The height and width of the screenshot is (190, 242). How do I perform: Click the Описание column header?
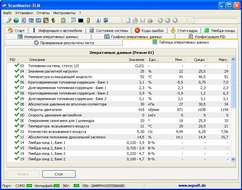point(70,60)
